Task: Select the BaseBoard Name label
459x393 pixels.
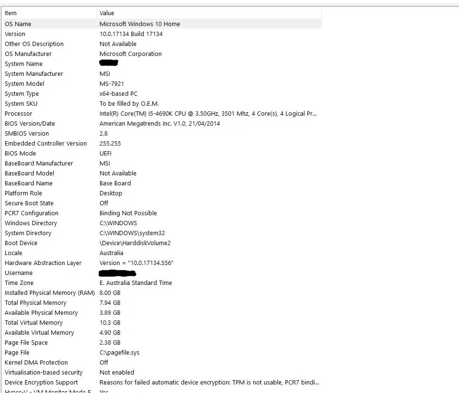Action: tap(28, 183)
